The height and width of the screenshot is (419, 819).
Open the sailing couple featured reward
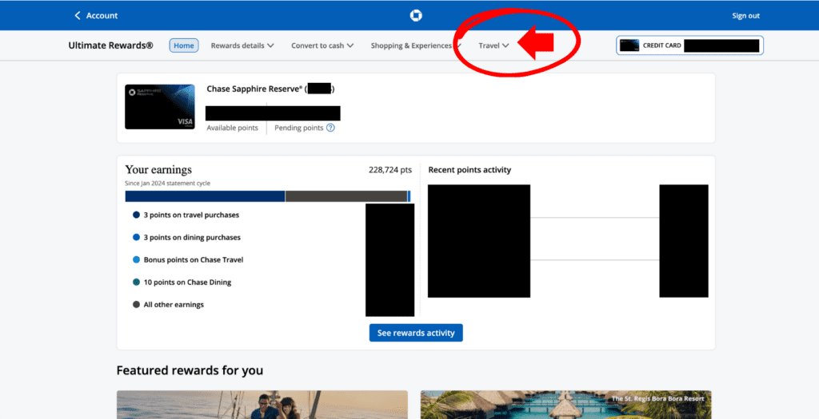tap(262, 405)
